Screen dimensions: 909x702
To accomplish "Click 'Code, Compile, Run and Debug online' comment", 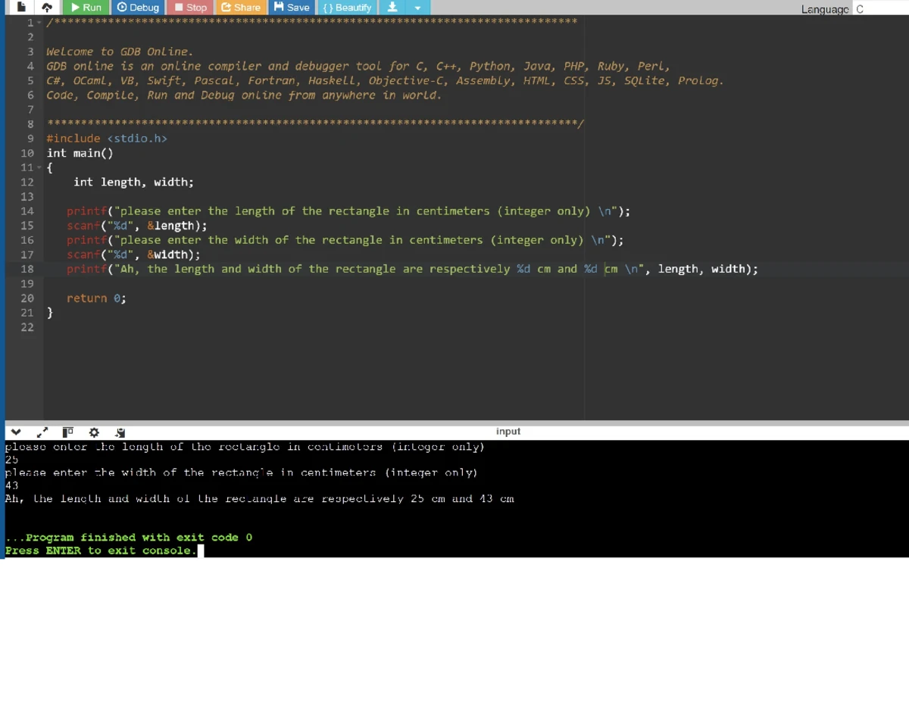I will [x=244, y=95].
